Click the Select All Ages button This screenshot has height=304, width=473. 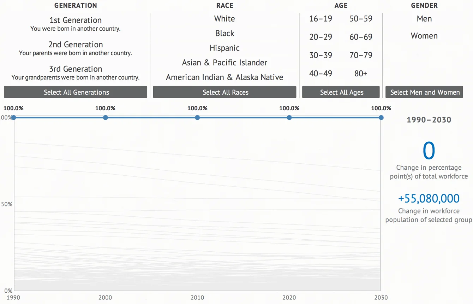pos(341,92)
